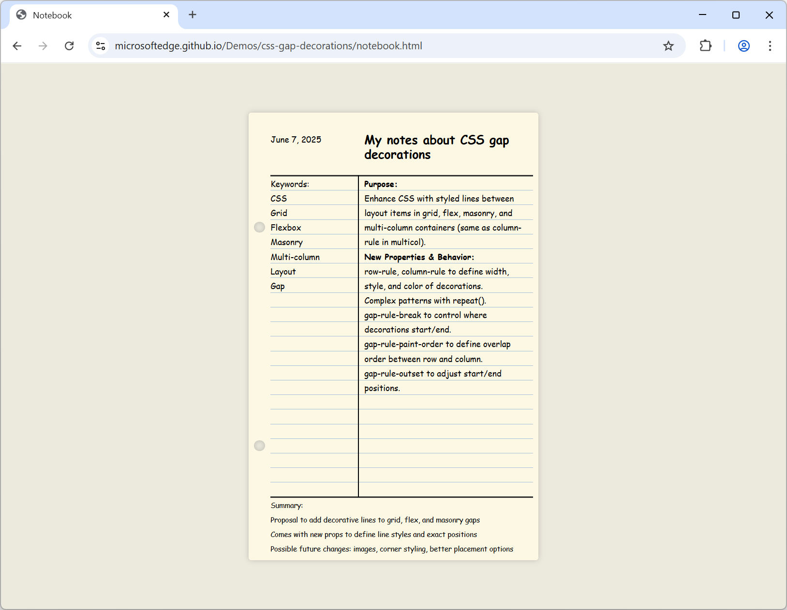Click the lower notebook hole punch circle
The width and height of the screenshot is (787, 610).
(259, 446)
